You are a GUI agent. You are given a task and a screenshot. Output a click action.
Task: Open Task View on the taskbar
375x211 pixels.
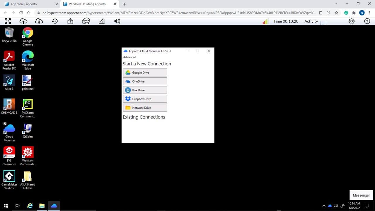coord(18,206)
